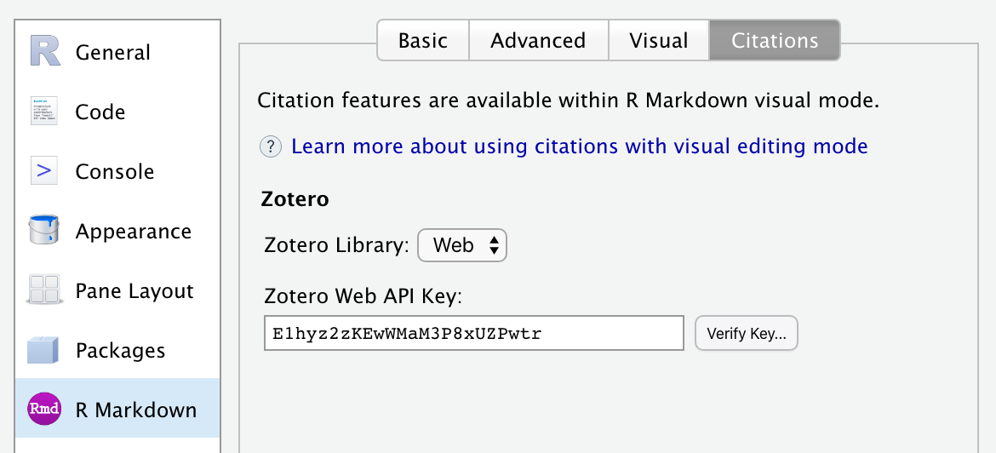Click the Packages box icon
The image size is (996, 453).
[43, 350]
